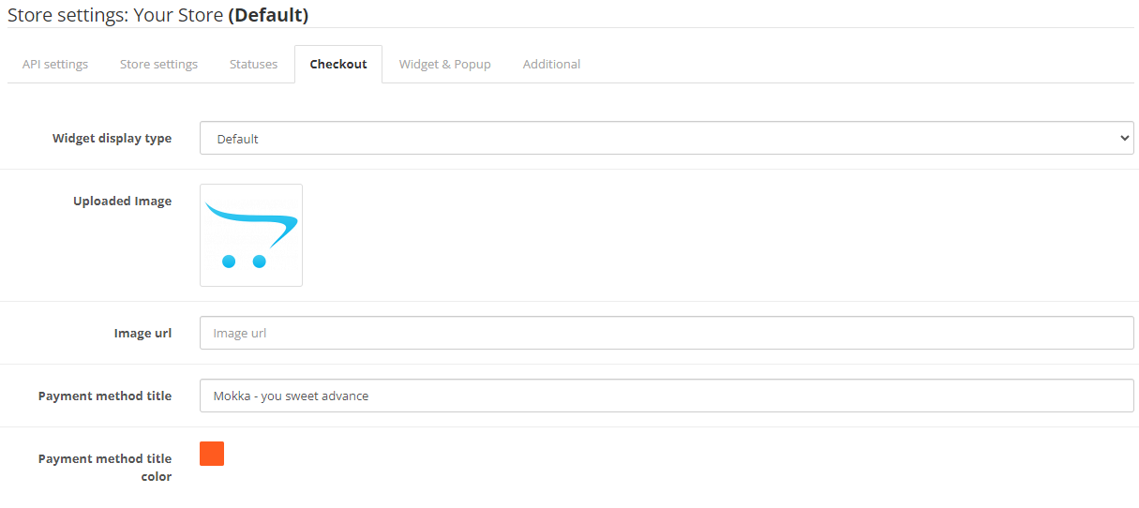The width and height of the screenshot is (1139, 508).
Task: Focus the Image url input field
Action: tap(667, 333)
